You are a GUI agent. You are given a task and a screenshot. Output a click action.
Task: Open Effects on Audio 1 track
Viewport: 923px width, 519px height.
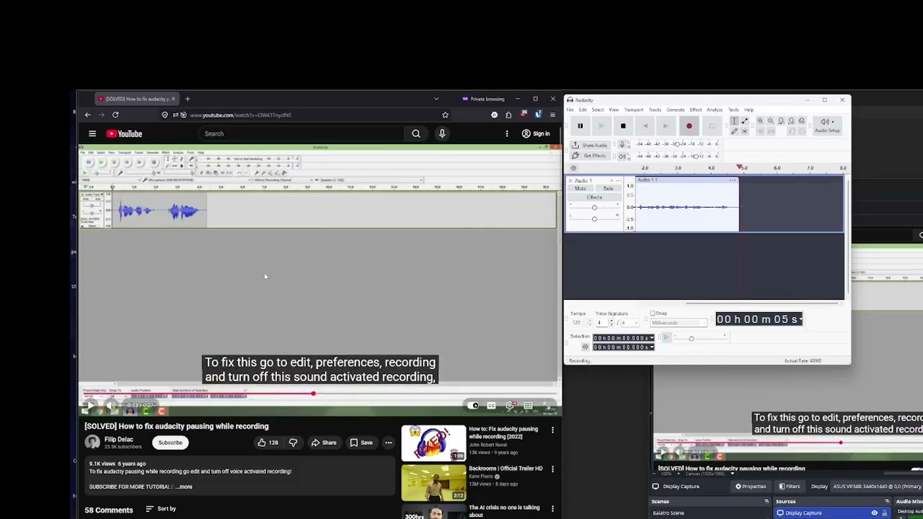coord(594,198)
